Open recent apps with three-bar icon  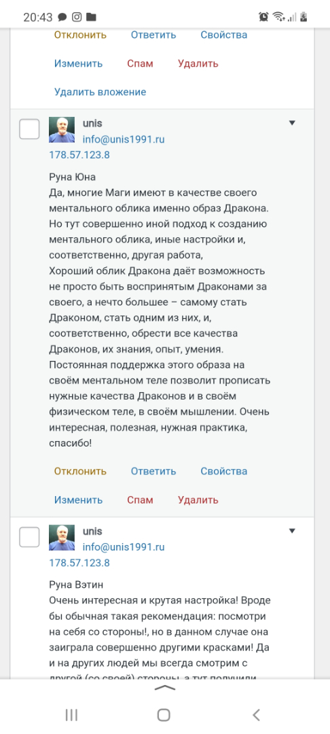71,714
